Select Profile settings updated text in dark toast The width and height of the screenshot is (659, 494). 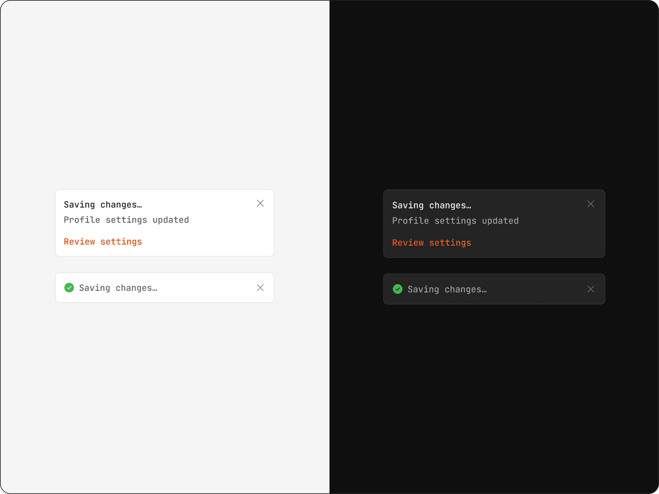(455, 221)
